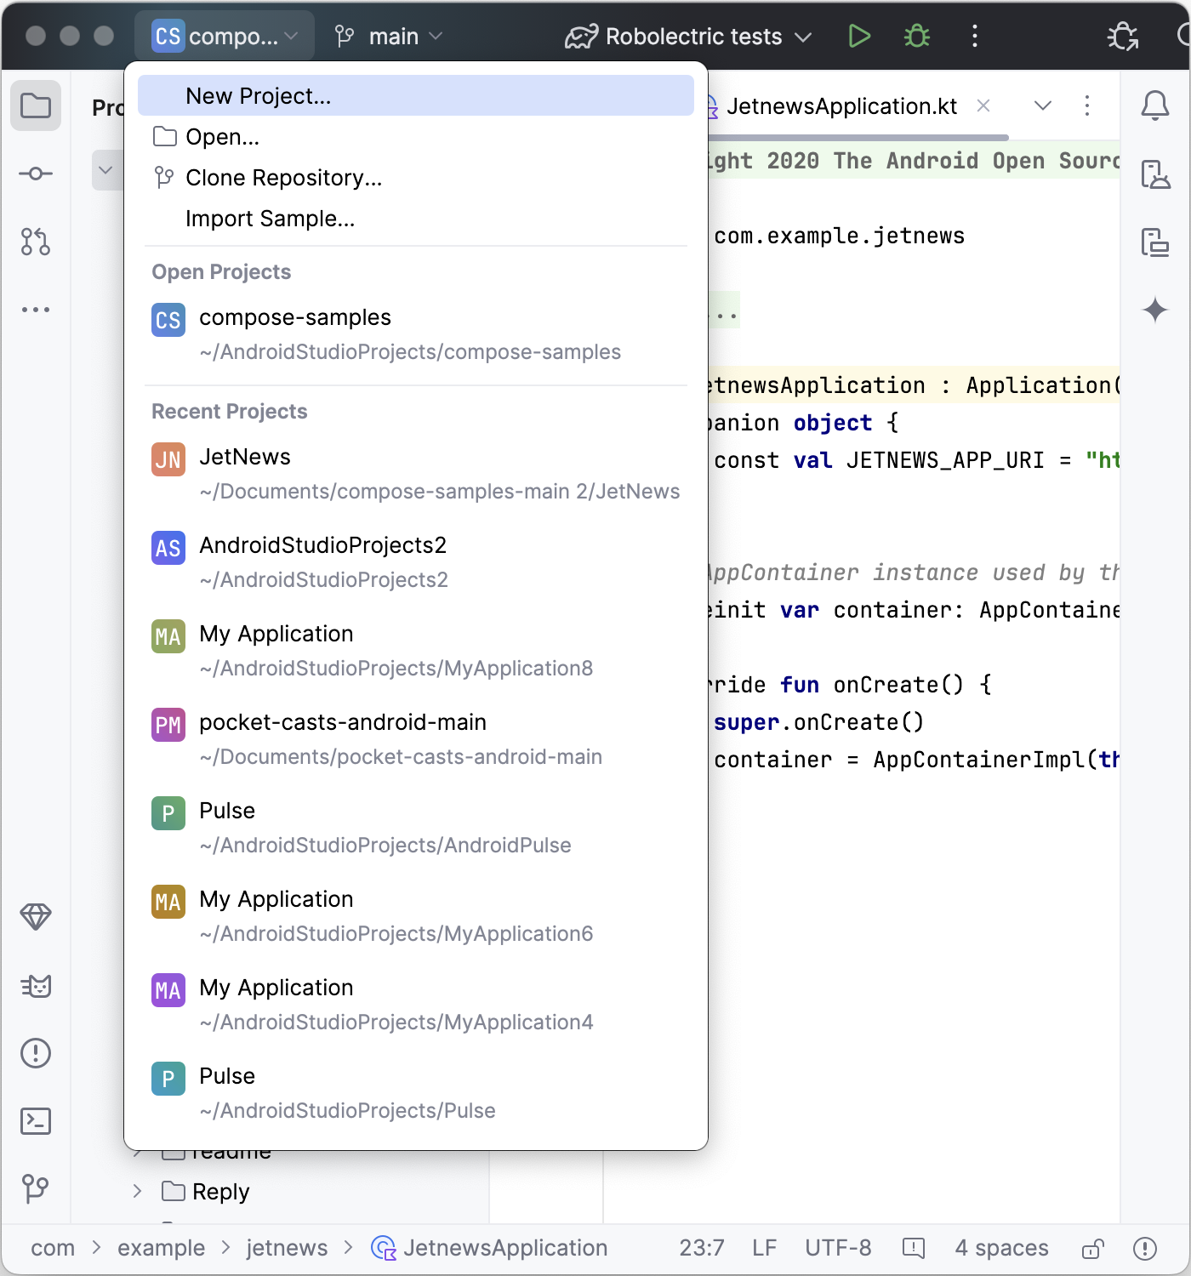Viewport: 1191px width, 1276px height.
Task: Toggle the Project tool window folder icon
Action: 36,106
